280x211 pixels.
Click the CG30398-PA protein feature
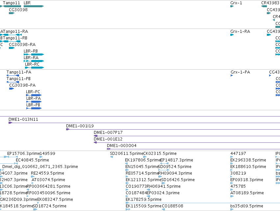click(x=12, y=89)
